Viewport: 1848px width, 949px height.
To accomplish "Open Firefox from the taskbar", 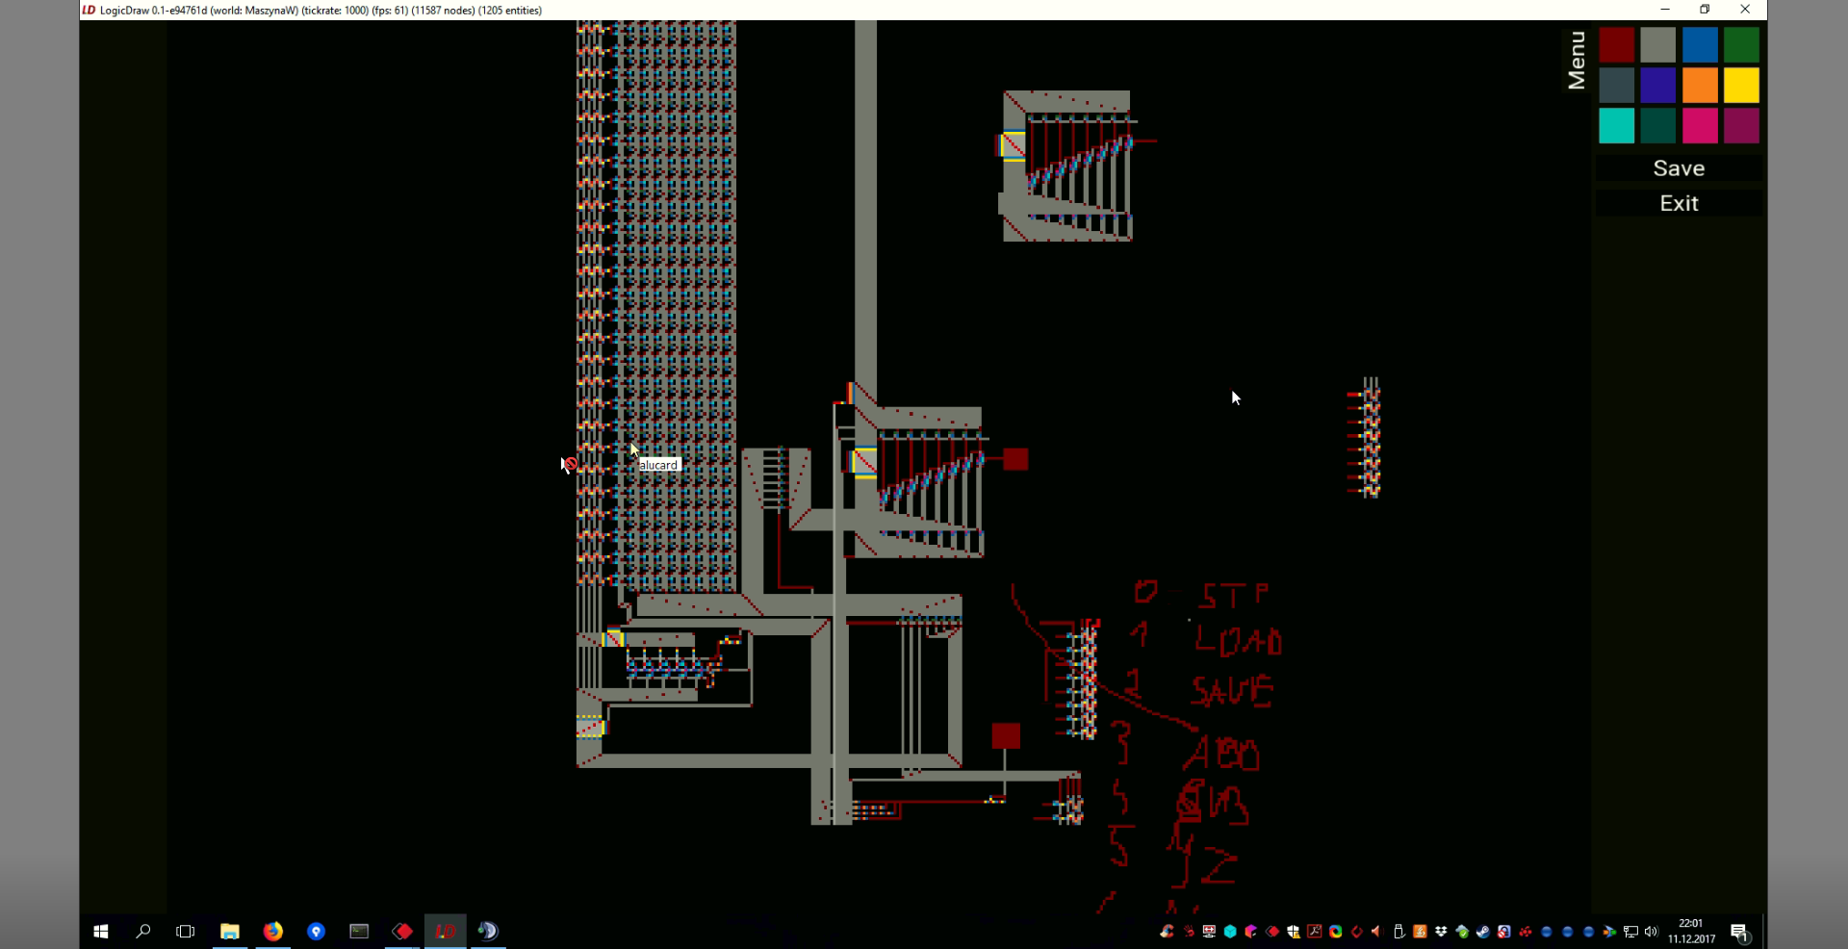I will 273,931.
